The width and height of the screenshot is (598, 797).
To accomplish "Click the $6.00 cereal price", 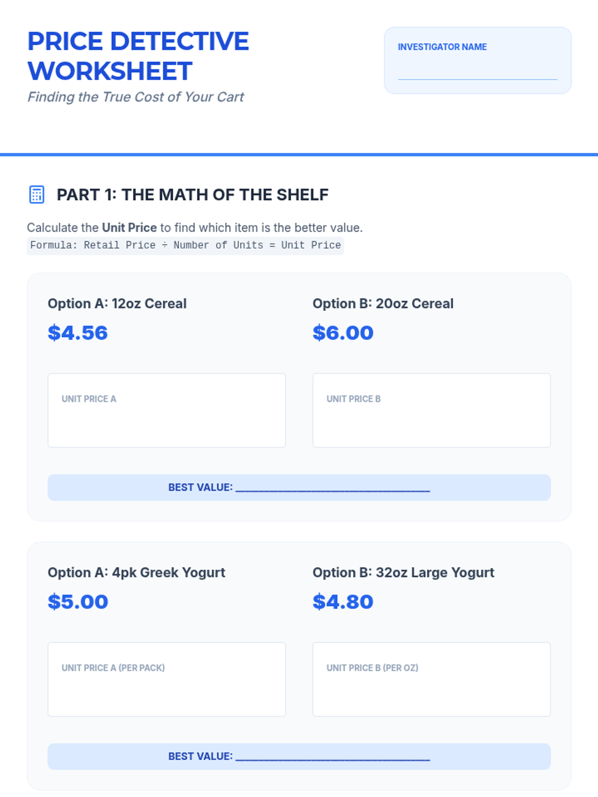I will pyautogui.click(x=343, y=333).
